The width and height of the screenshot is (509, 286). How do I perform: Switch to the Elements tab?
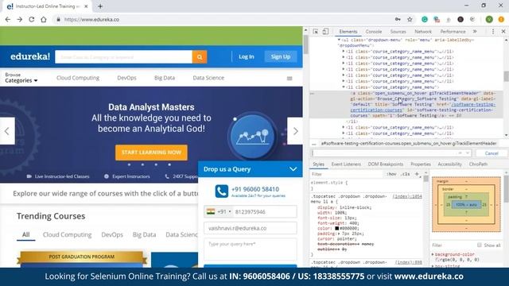(348, 32)
